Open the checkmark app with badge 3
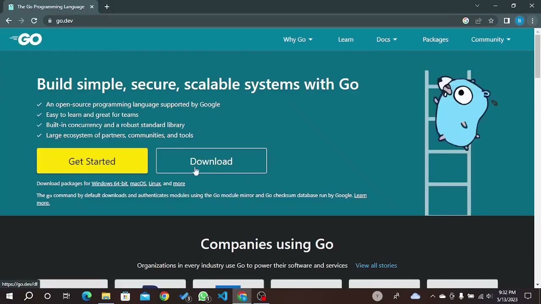541x304 pixels. click(184, 296)
